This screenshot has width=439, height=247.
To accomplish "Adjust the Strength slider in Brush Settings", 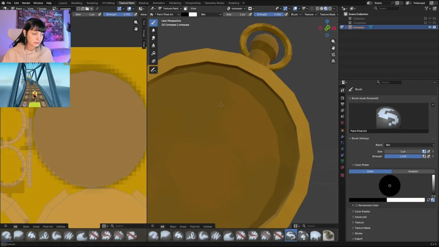I will coord(403,156).
